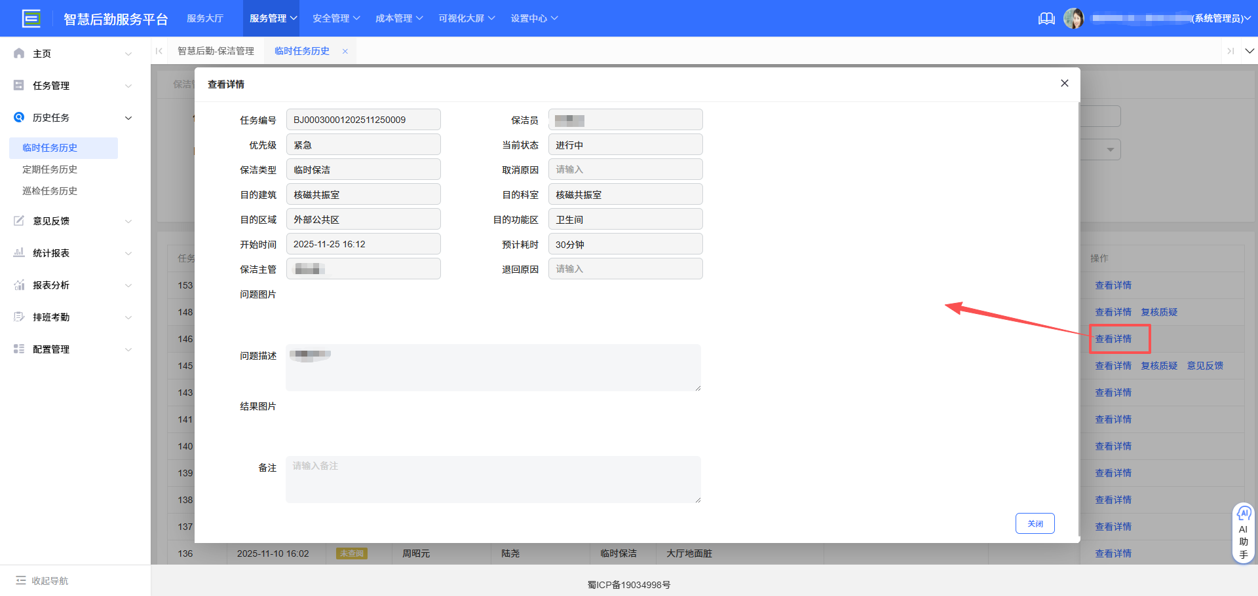The height and width of the screenshot is (596, 1258).
Task: Select the 报表分析 analysis icon
Action: click(18, 285)
